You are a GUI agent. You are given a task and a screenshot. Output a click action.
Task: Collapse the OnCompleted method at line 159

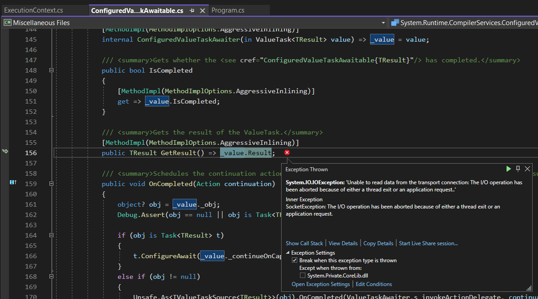click(x=52, y=184)
